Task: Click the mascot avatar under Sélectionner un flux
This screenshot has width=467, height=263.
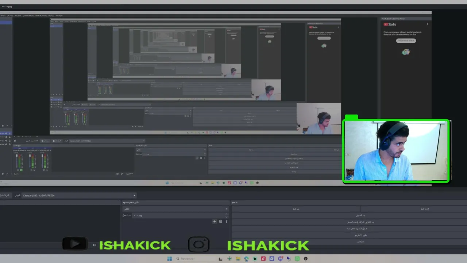Action: point(406,52)
